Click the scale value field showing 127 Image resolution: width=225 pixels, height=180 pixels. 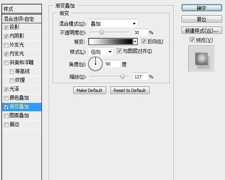140,77
